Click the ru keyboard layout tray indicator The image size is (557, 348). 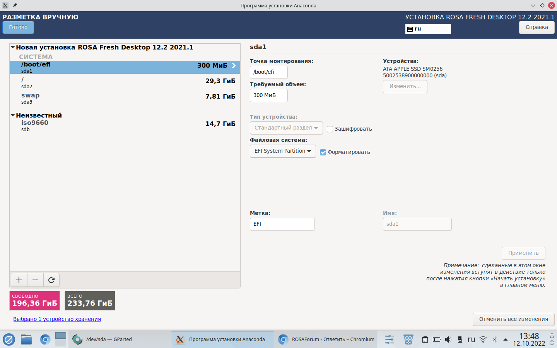pos(471,339)
